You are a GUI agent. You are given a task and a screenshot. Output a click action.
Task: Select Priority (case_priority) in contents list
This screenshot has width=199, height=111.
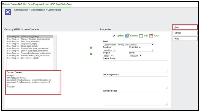point(30,36)
